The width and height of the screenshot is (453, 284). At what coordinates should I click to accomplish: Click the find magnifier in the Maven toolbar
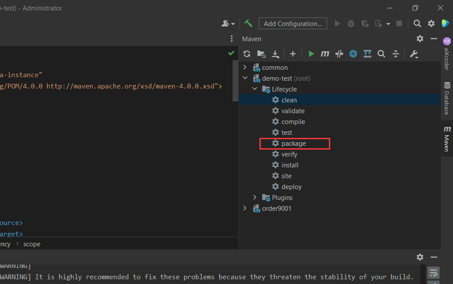point(381,54)
